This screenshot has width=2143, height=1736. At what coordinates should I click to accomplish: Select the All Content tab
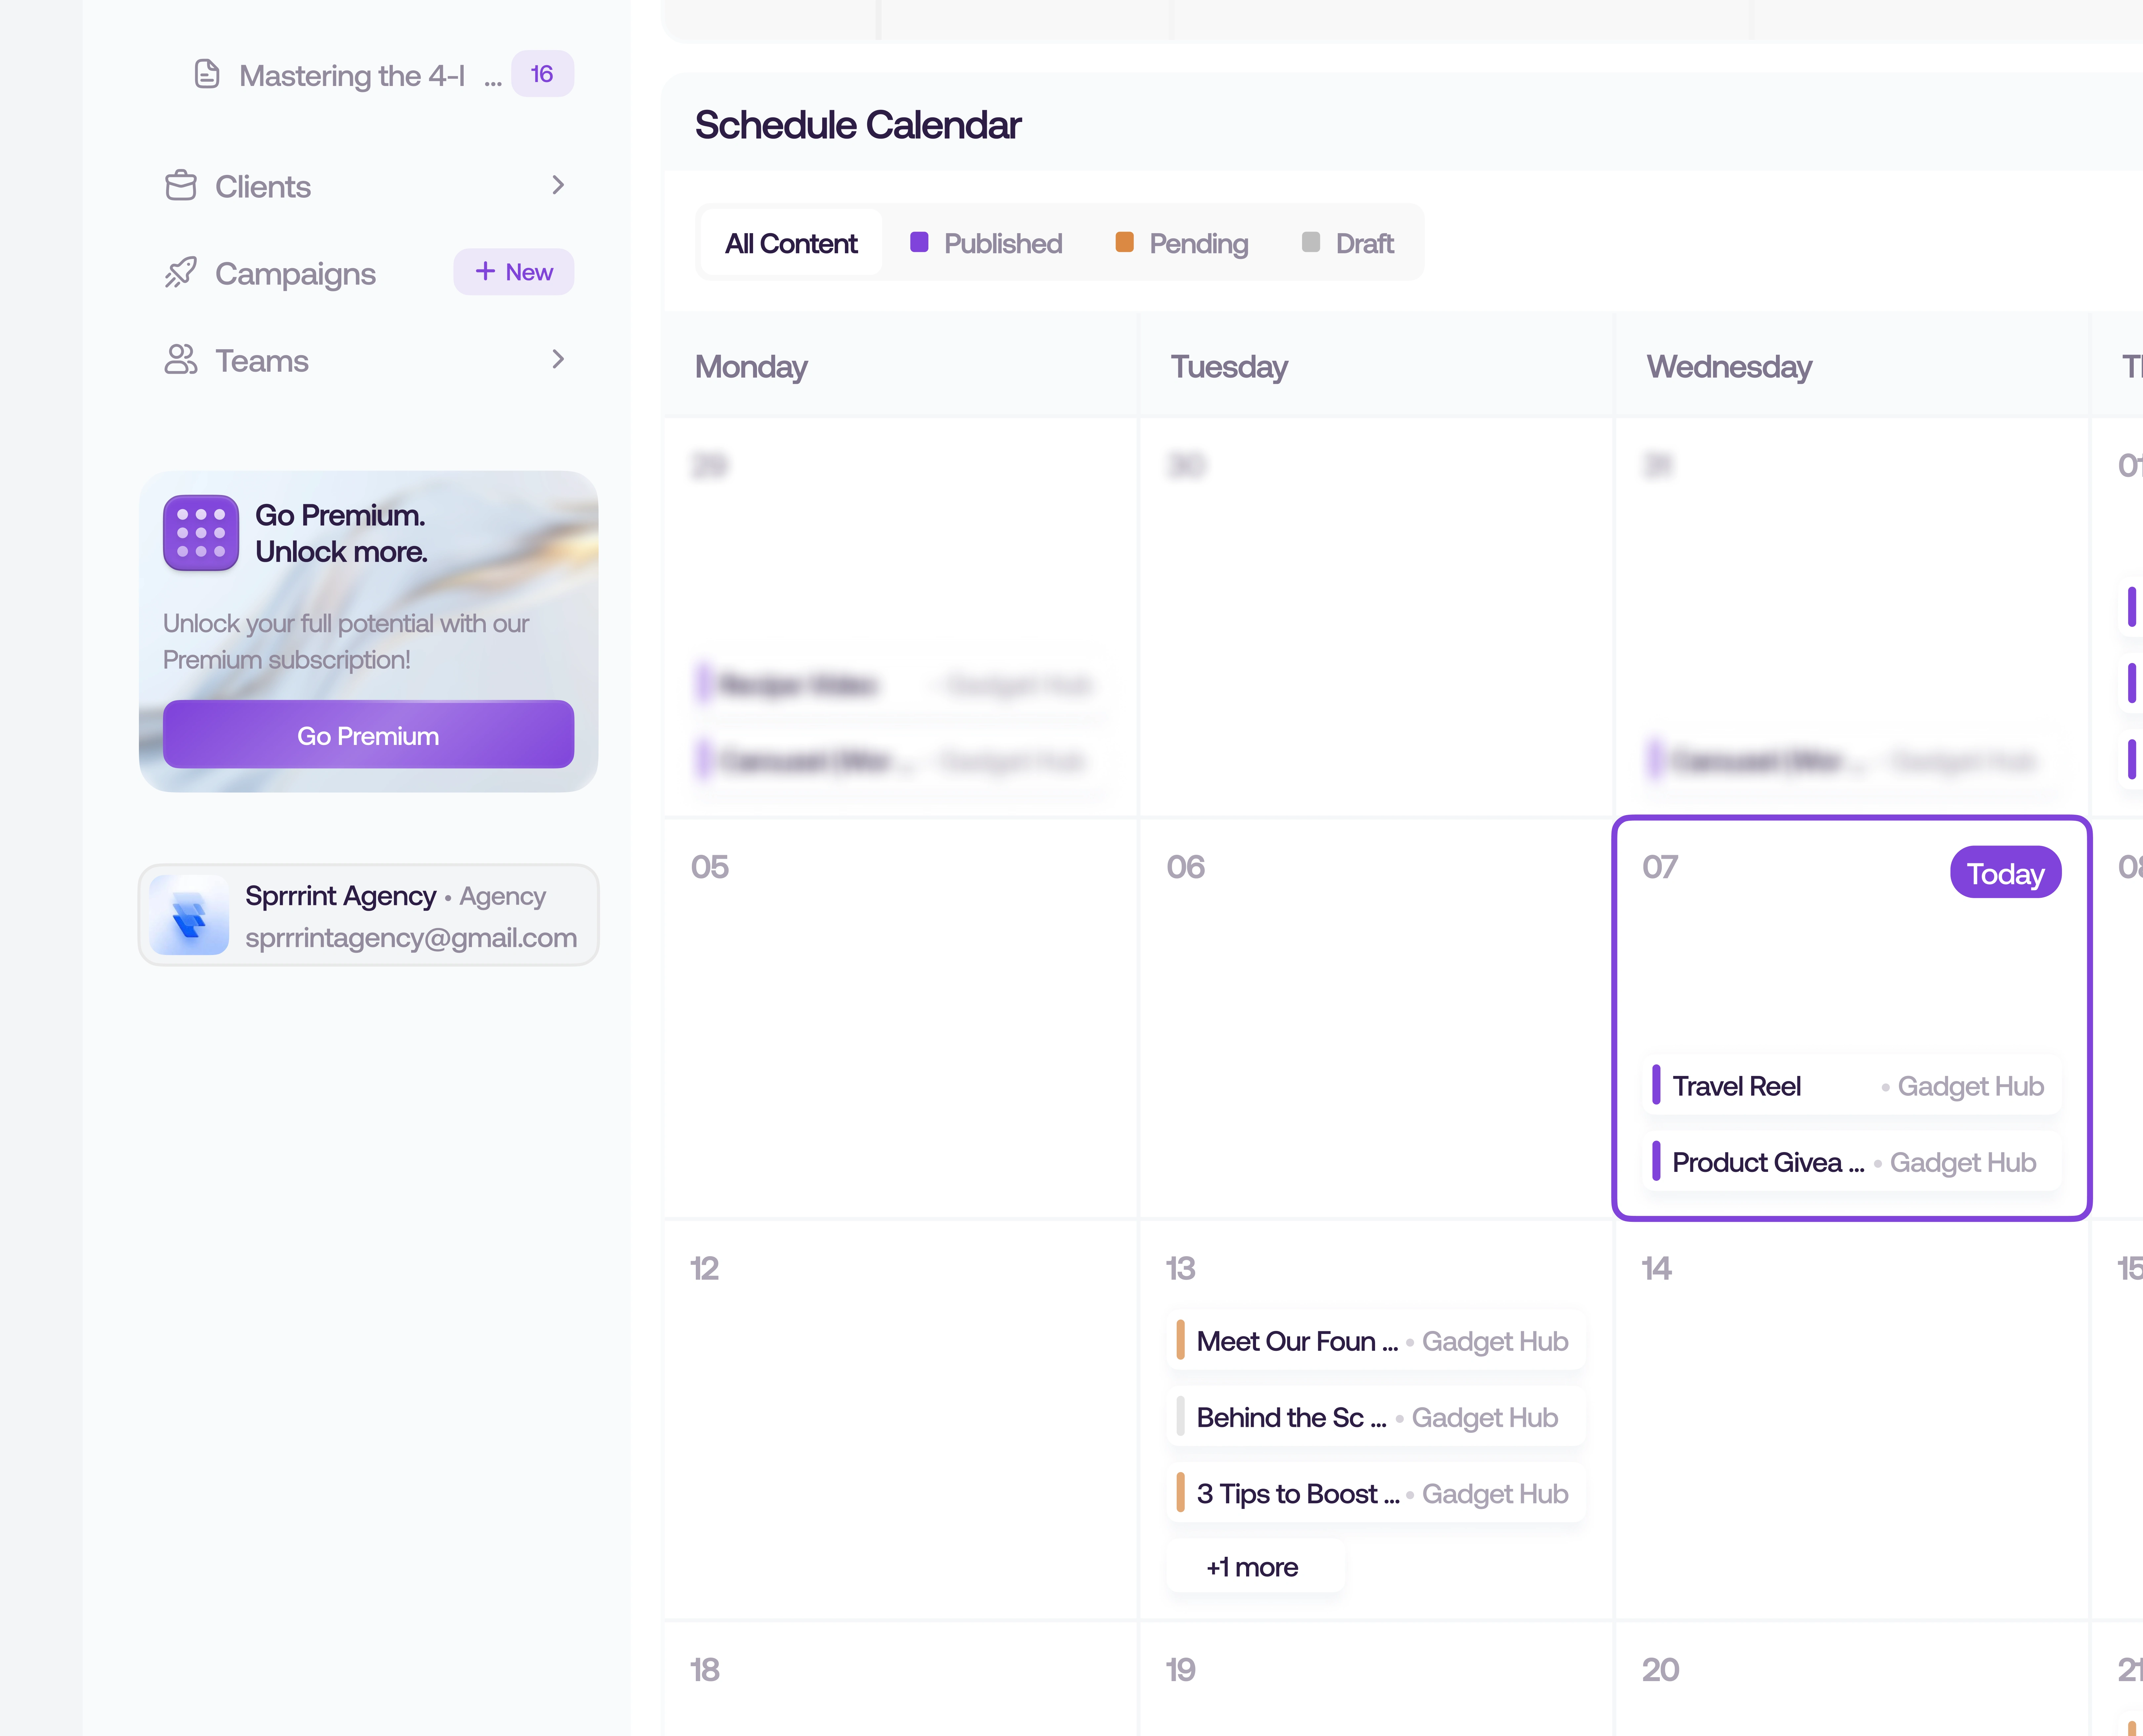(x=791, y=243)
